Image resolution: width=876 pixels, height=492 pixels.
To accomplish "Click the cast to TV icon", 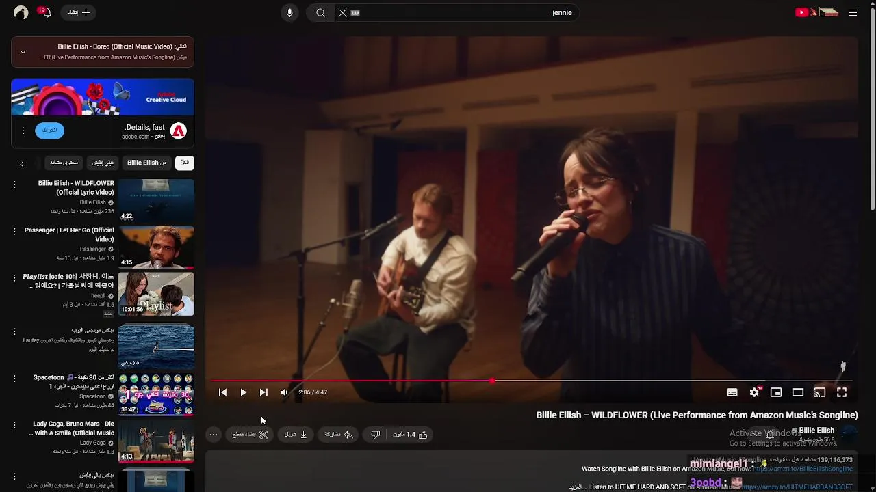I will point(820,392).
